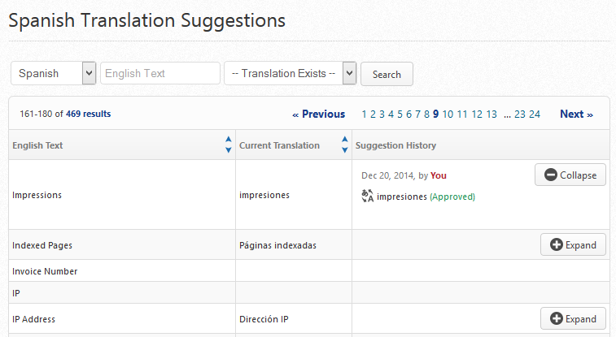Open results page 10
This screenshot has height=337, width=616.
click(448, 114)
